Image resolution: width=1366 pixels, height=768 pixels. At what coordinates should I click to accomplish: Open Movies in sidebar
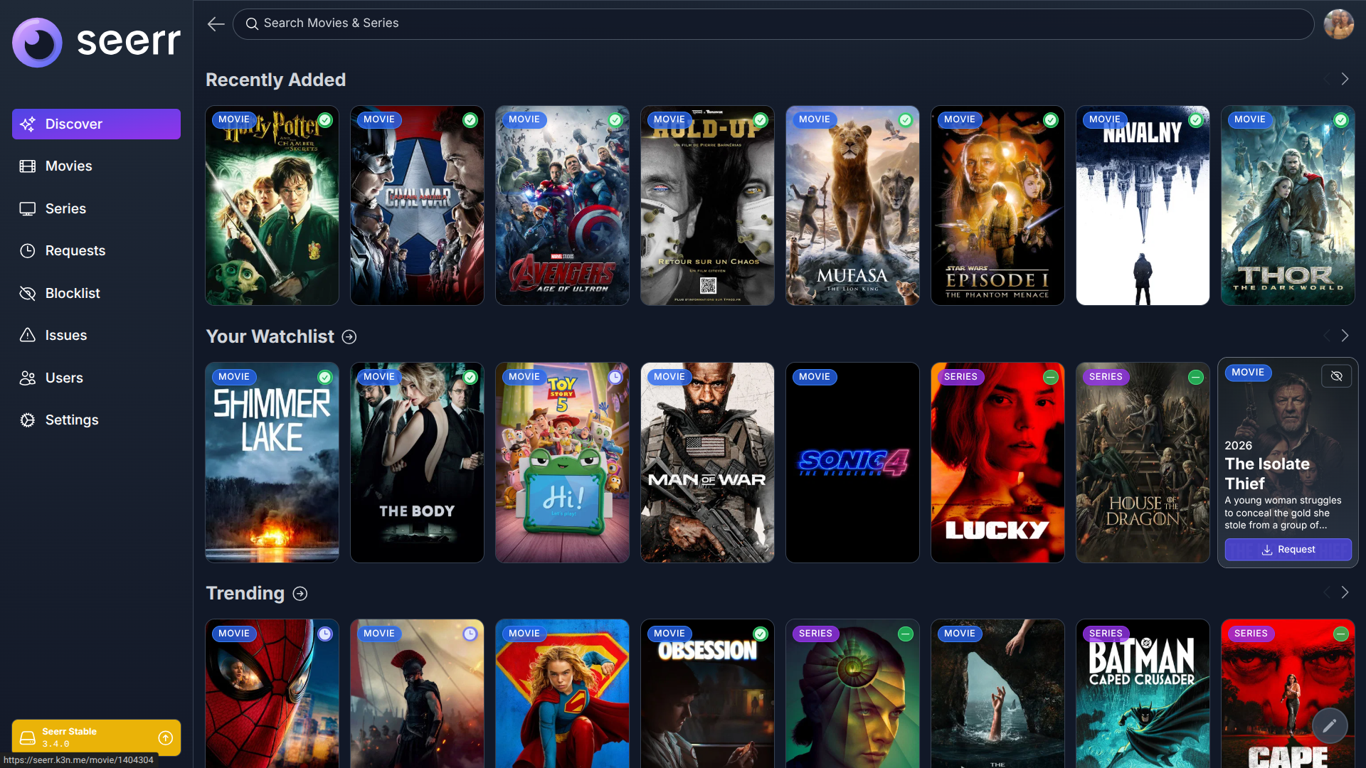96,166
